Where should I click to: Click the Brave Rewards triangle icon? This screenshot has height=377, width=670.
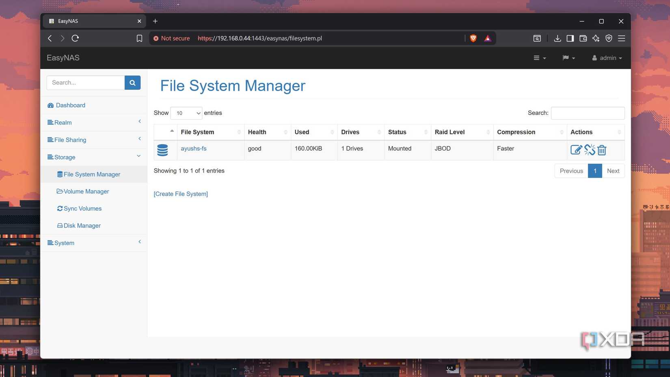[x=488, y=38]
